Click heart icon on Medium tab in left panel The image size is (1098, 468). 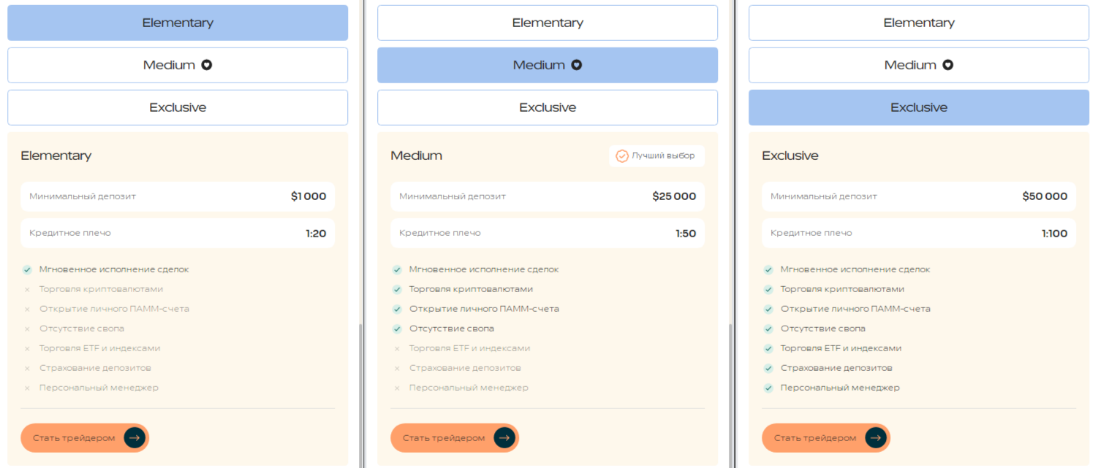click(207, 65)
